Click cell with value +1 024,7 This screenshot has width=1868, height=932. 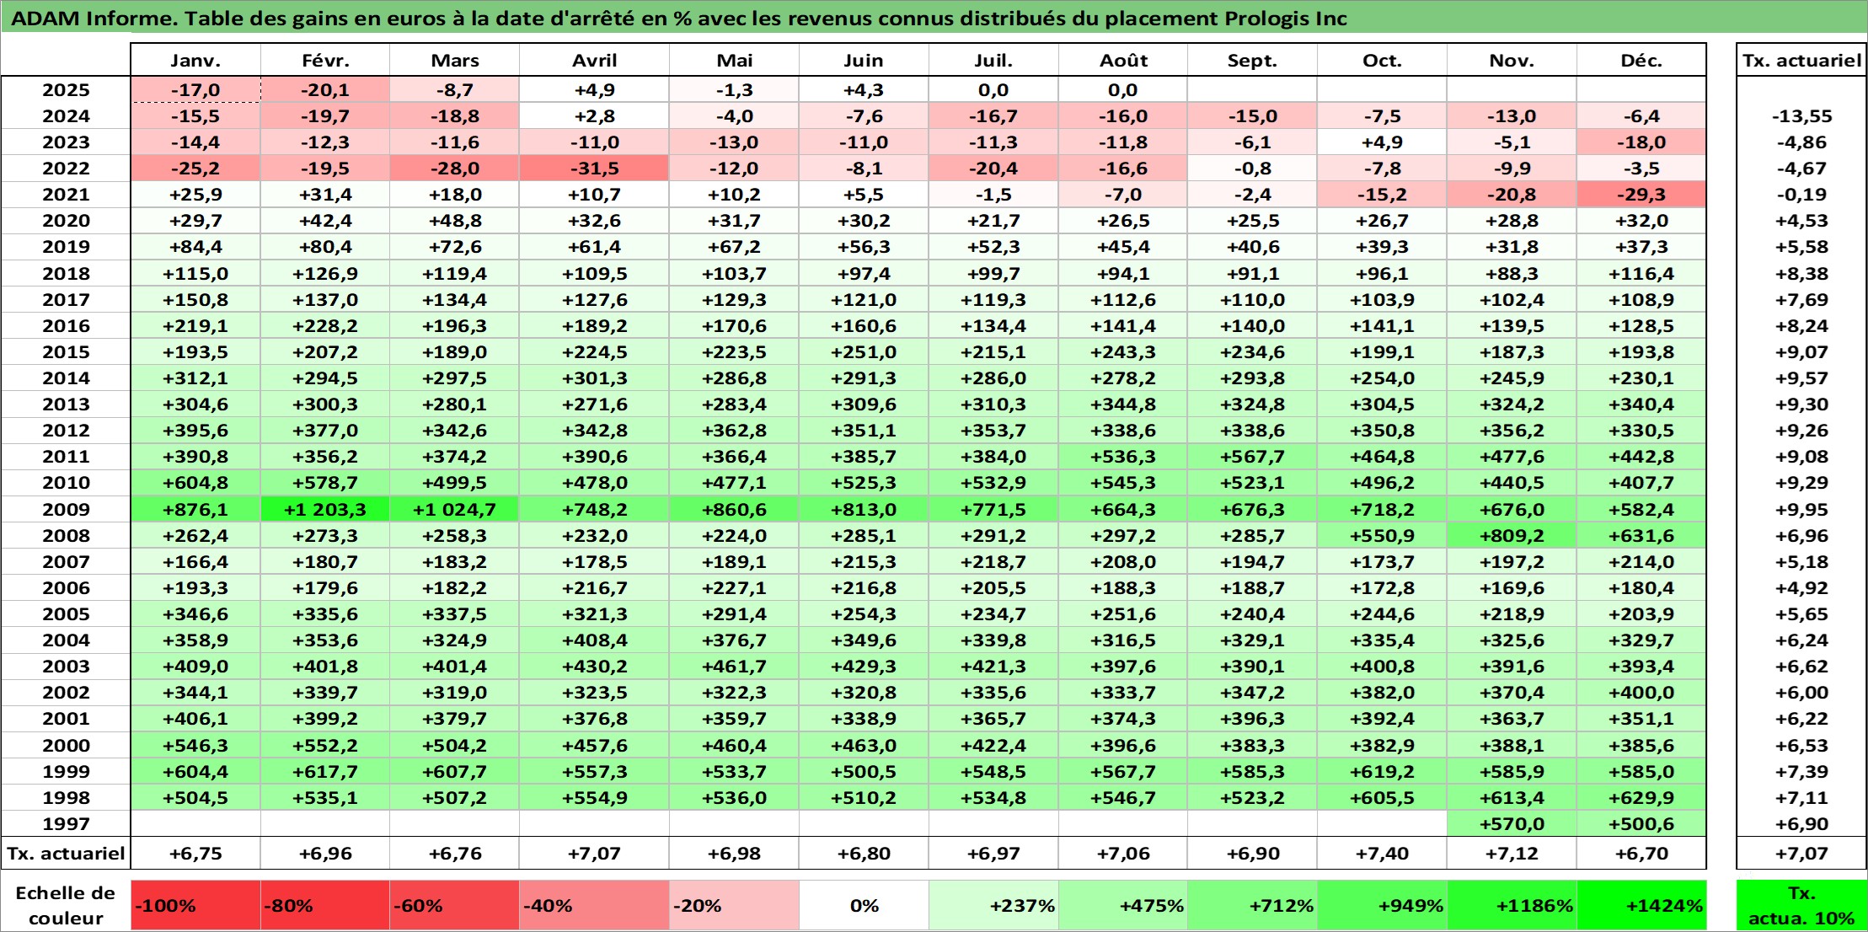click(x=455, y=510)
